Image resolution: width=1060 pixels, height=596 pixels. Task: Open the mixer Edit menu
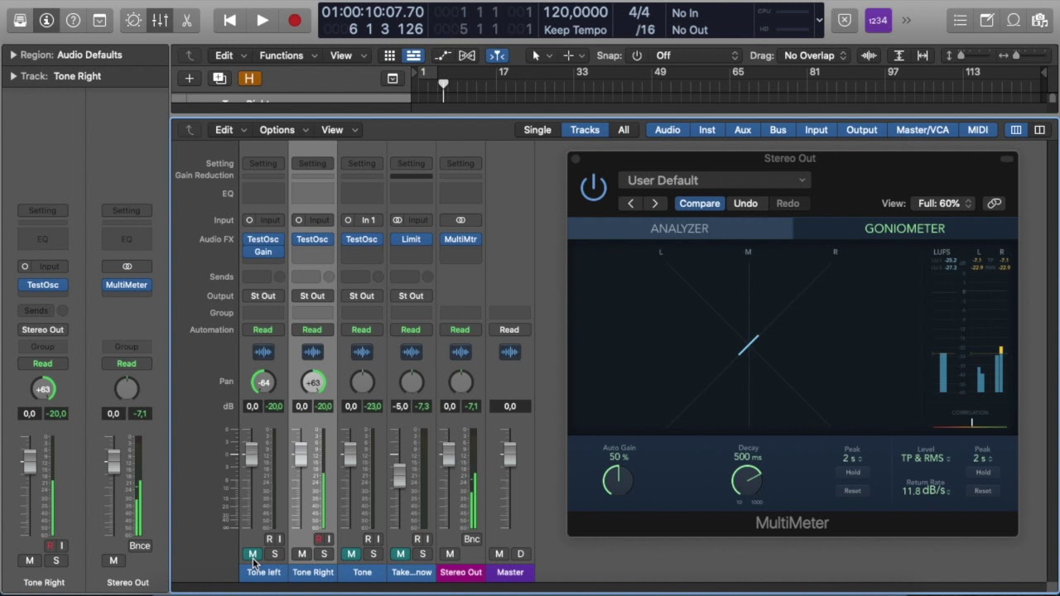[x=231, y=130]
